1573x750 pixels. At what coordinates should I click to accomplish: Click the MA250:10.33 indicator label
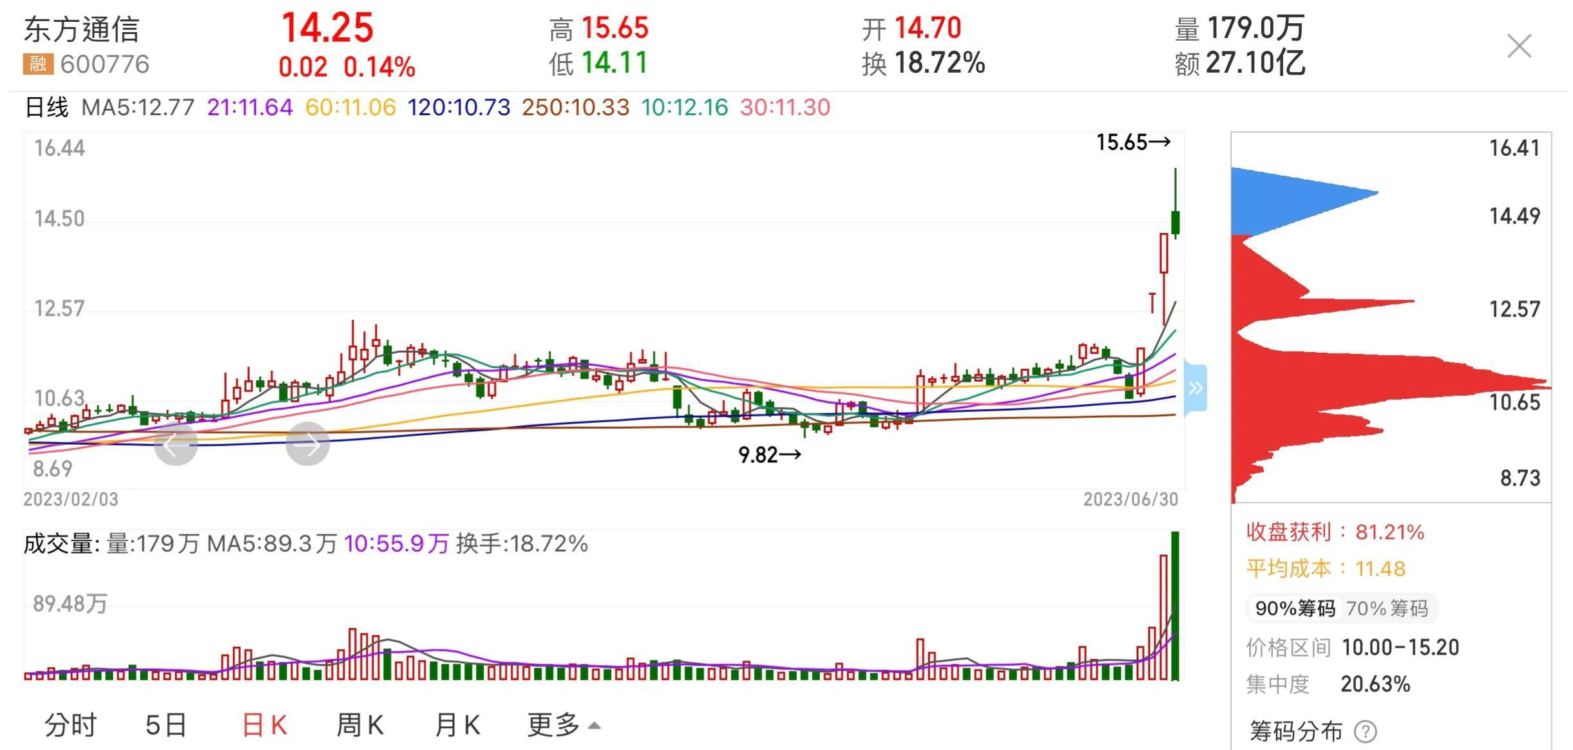(575, 107)
